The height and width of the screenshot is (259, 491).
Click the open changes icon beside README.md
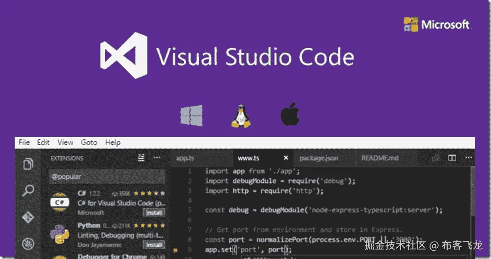click(436, 158)
